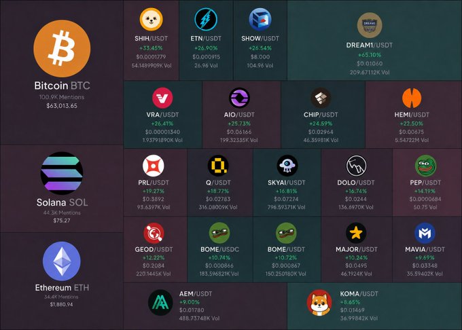Click the VRA red logo icon
The image size is (462, 330).
point(162,98)
